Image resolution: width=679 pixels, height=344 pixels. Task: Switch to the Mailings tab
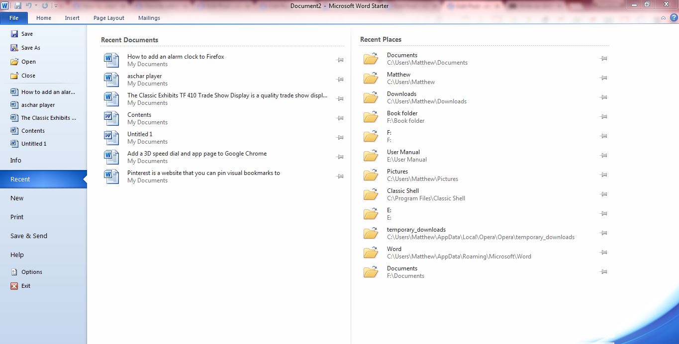pos(149,18)
